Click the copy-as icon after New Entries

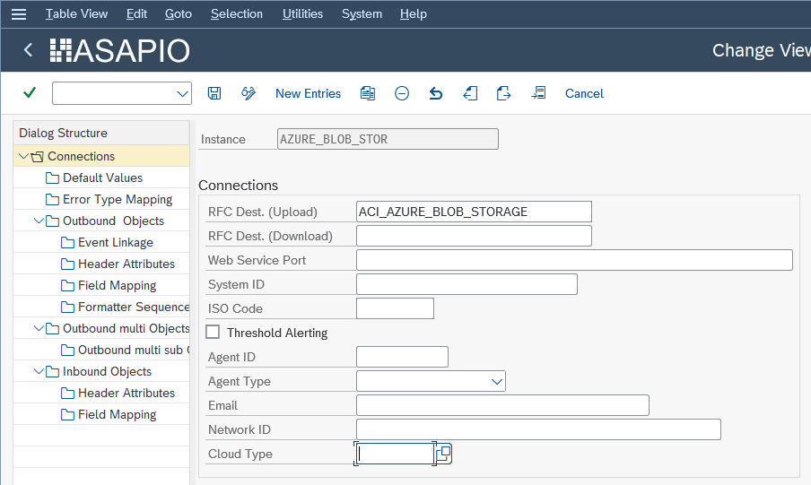[368, 93]
